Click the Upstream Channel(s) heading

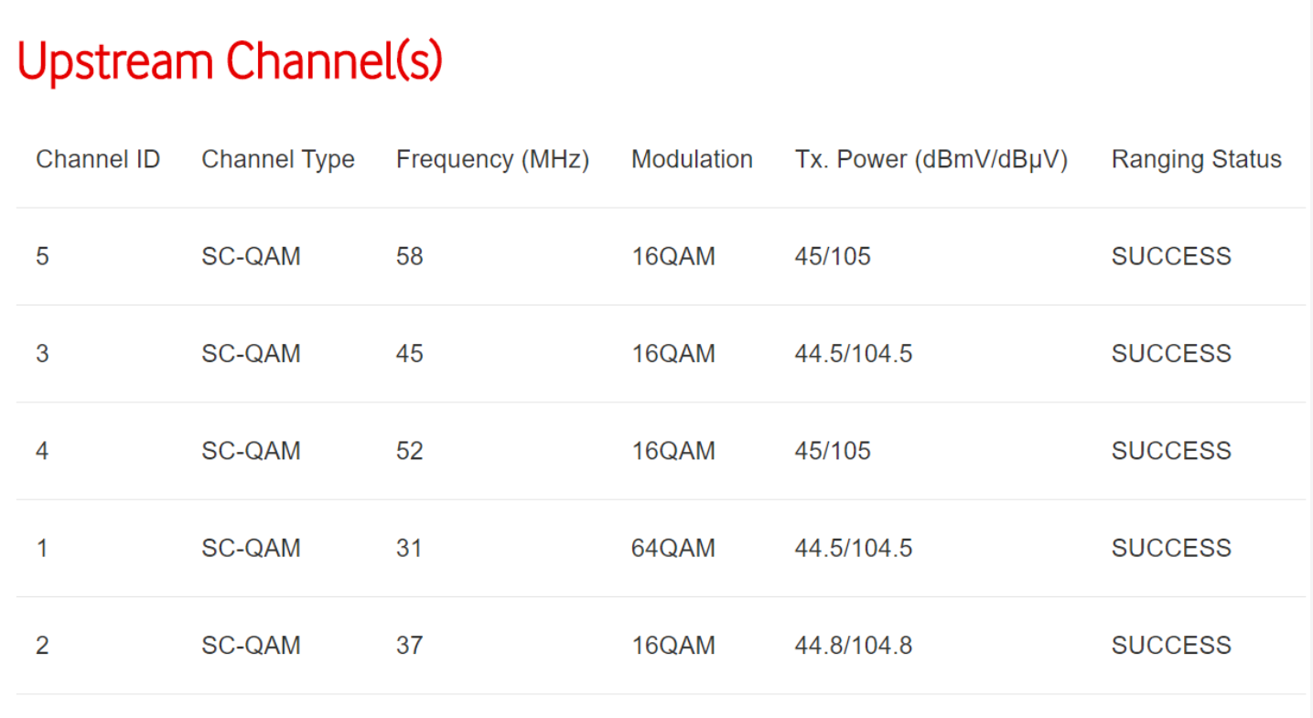tap(230, 62)
